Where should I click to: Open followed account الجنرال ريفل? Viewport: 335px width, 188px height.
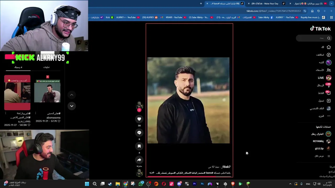tap(321, 134)
